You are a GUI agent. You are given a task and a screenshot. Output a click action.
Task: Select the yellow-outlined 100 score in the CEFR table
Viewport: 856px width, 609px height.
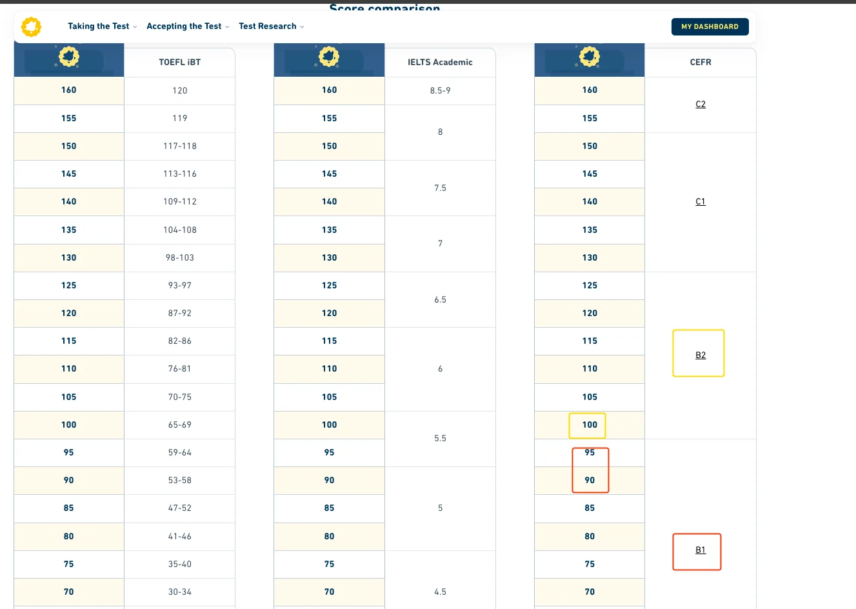(589, 425)
